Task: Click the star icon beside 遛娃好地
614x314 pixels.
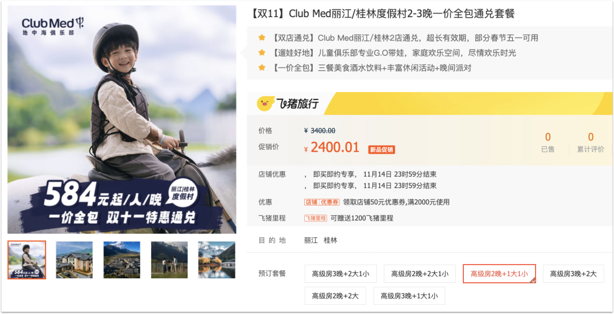Action: point(262,53)
